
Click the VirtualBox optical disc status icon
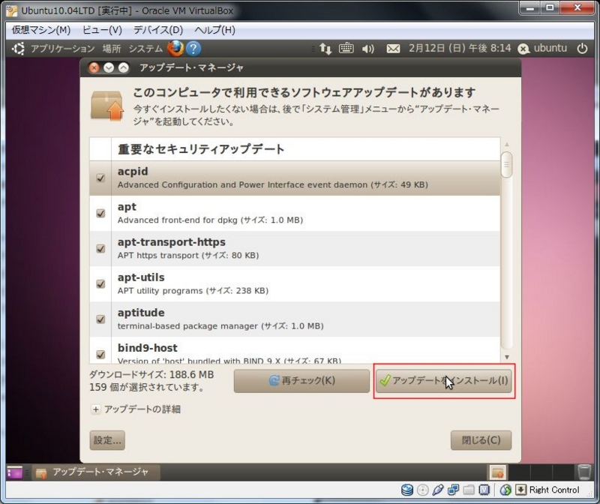pyautogui.click(x=423, y=490)
